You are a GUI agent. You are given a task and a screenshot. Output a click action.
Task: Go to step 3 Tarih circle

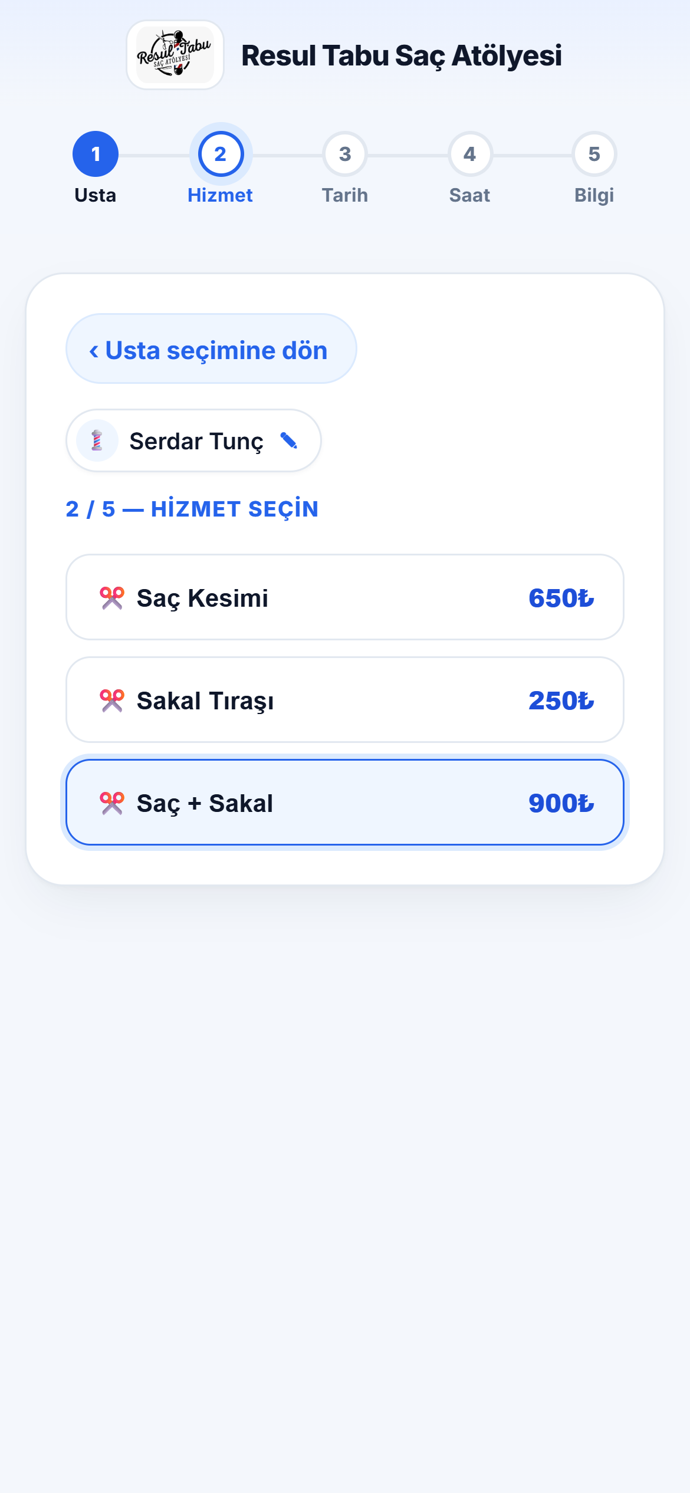(x=345, y=154)
